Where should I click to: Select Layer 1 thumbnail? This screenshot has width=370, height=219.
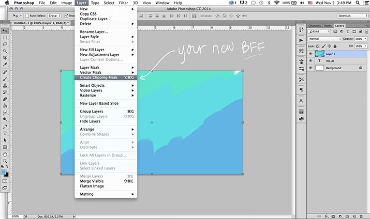pos(319,54)
